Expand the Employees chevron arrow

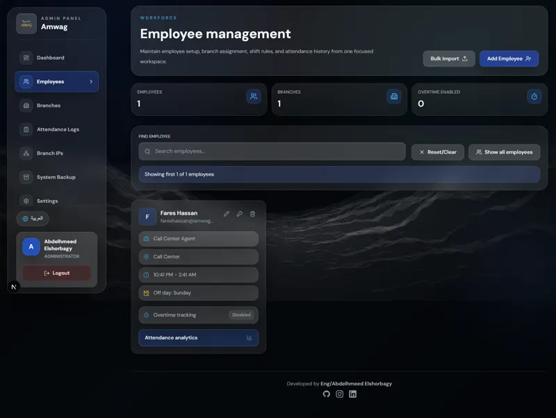point(91,81)
